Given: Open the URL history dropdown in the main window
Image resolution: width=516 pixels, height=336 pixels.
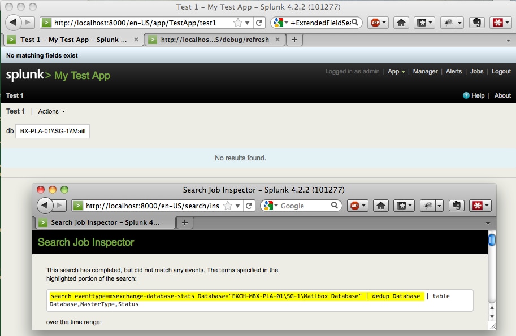Looking at the screenshot, I should (x=247, y=23).
